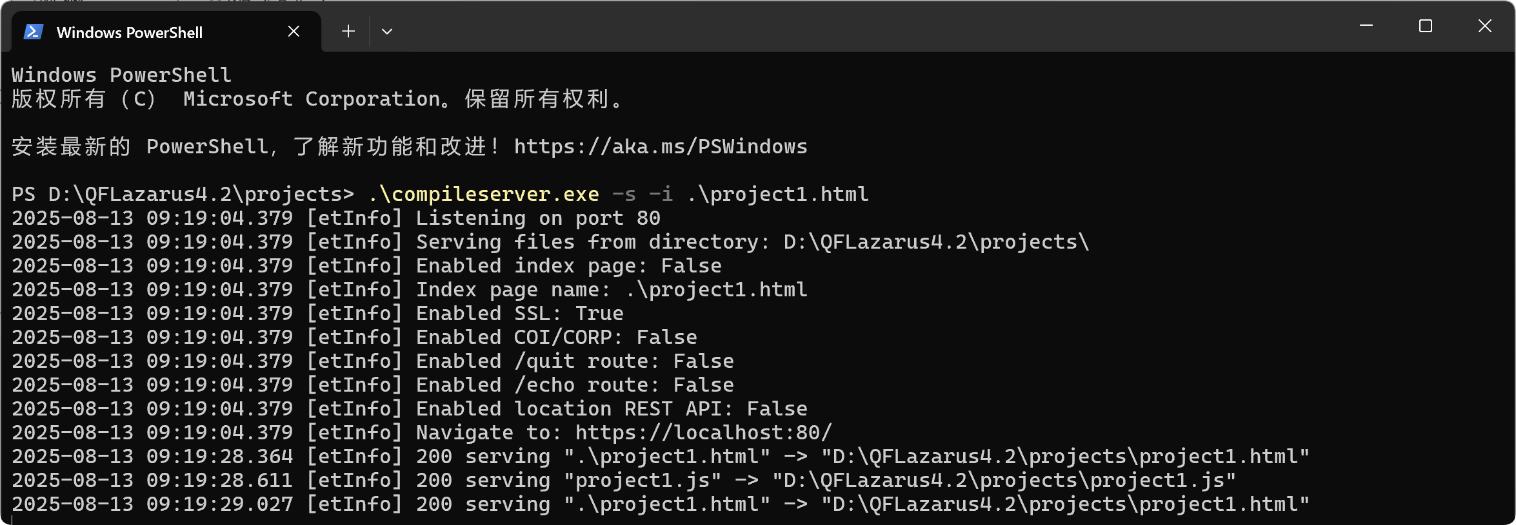
Task: Click the .\compileserver.exe command text
Action: point(484,194)
